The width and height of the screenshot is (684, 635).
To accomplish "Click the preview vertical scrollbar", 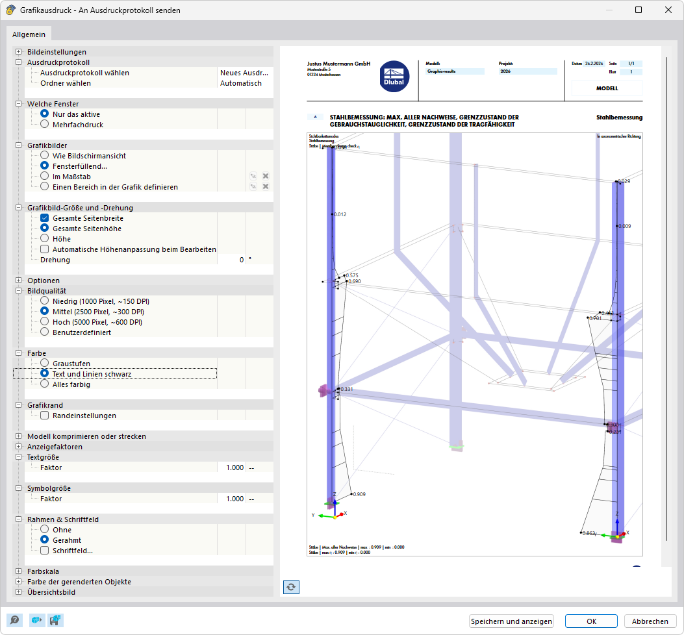I will [666, 299].
